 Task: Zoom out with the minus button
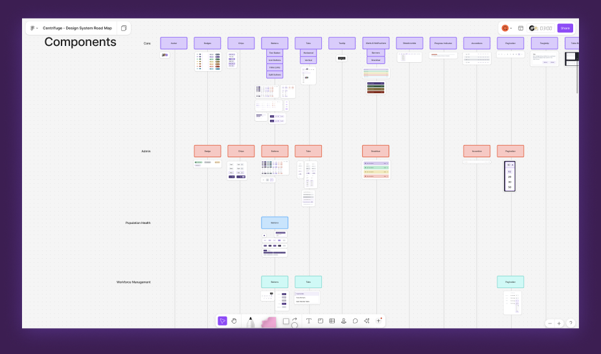point(550,324)
